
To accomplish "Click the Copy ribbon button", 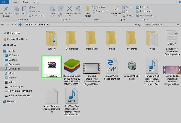I will click(x=16, y=10).
